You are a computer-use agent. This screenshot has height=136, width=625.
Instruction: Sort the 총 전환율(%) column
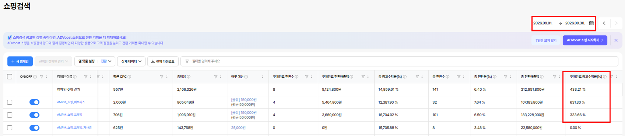click(x=511, y=77)
